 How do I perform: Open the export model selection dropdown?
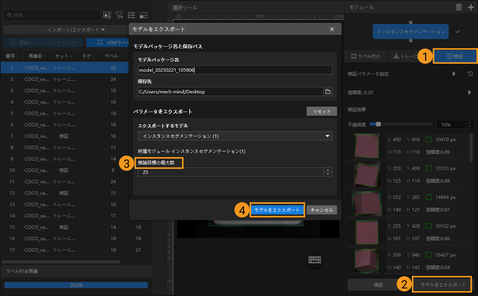(235, 136)
